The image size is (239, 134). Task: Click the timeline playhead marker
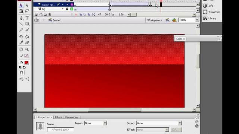(x=161, y=1)
